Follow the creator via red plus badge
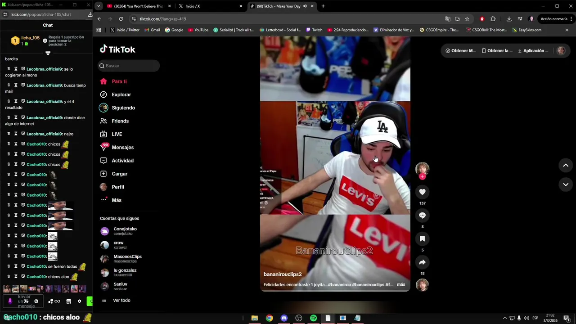 pos(422,177)
